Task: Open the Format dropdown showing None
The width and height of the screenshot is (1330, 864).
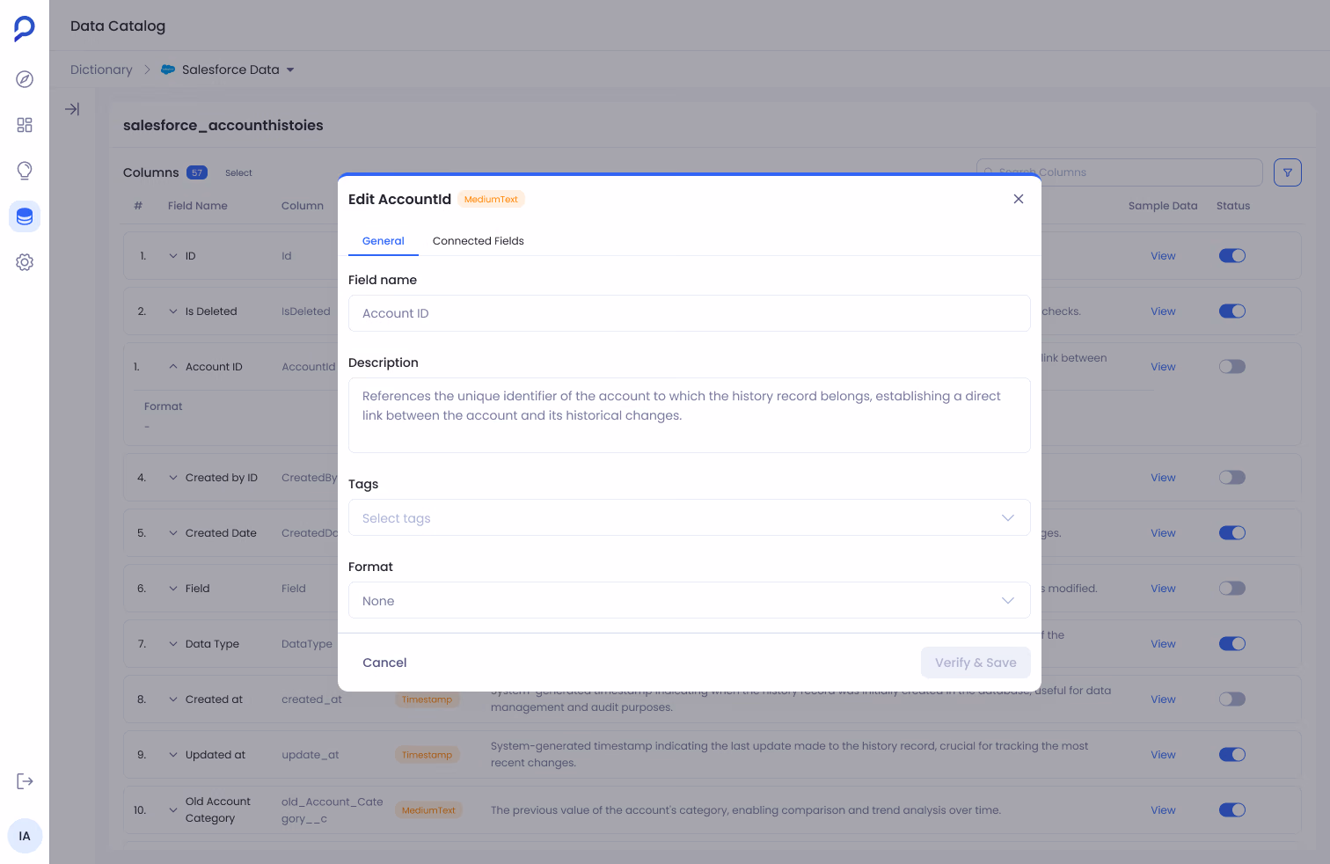Action: click(x=690, y=600)
